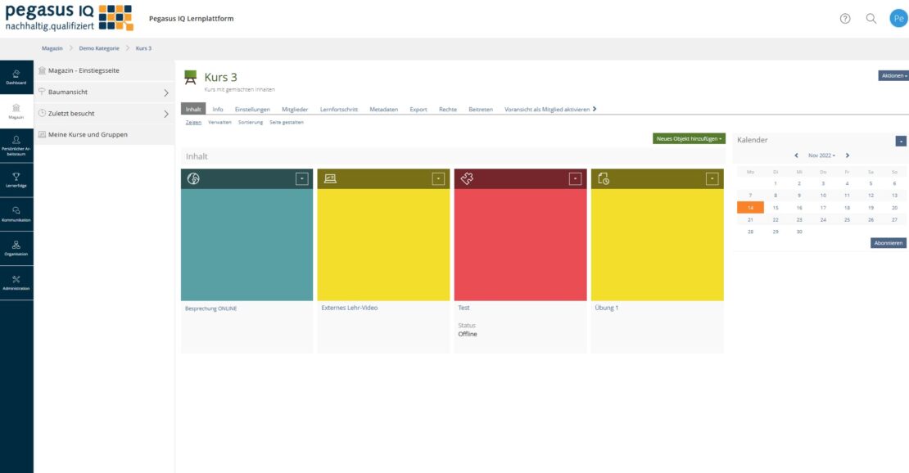Click the user avatar in header

(x=898, y=18)
